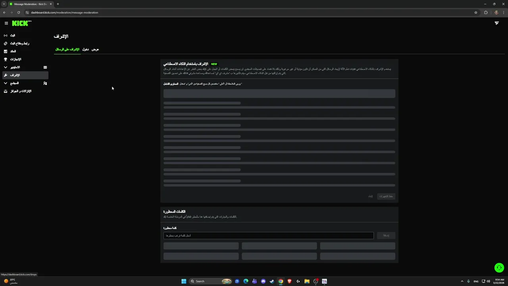Click the address bar URL
Viewport: 508px width, 286px height.
point(65,12)
